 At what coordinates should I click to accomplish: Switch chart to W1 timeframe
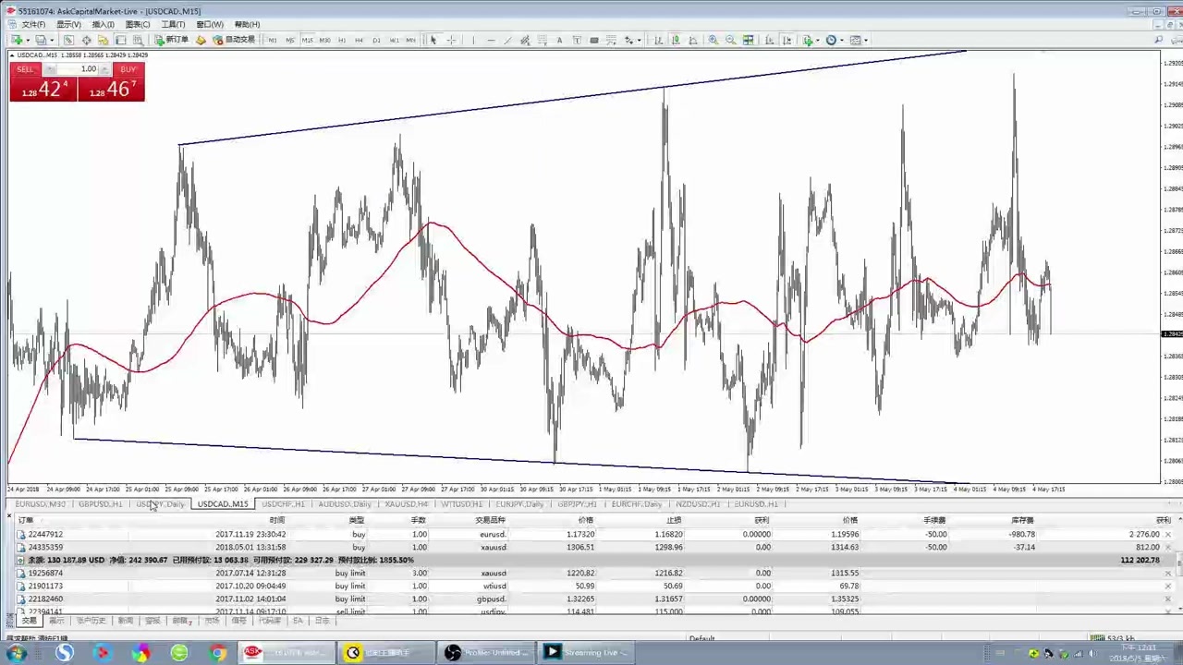pos(394,40)
